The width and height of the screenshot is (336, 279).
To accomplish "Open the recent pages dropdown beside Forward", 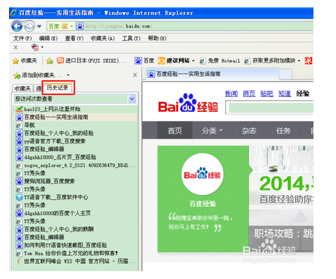I will (x=39, y=26).
